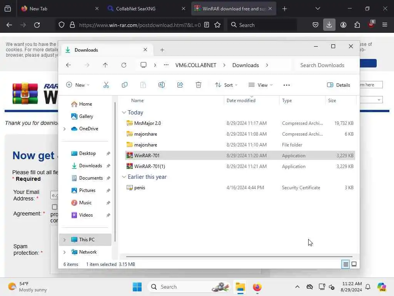
Task: Open Firefox extensions puzzle icon
Action: [x=357, y=25]
